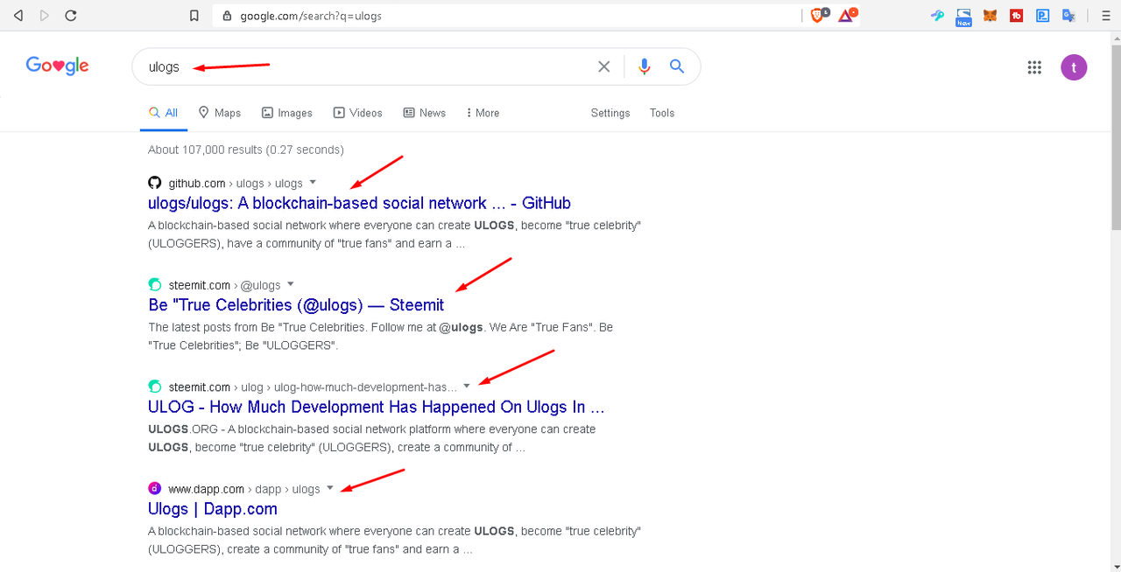Open the More search filters menu
Image resolution: width=1121 pixels, height=572 pixels.
point(482,113)
